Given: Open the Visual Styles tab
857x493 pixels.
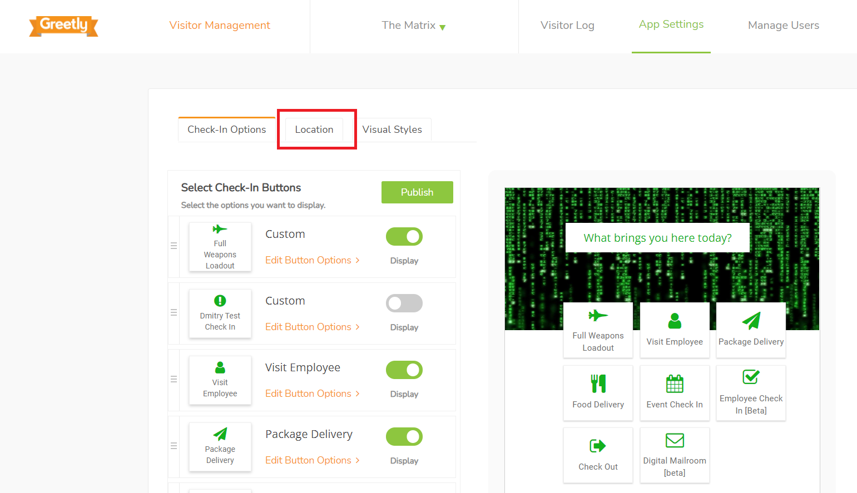Looking at the screenshot, I should pyautogui.click(x=392, y=130).
